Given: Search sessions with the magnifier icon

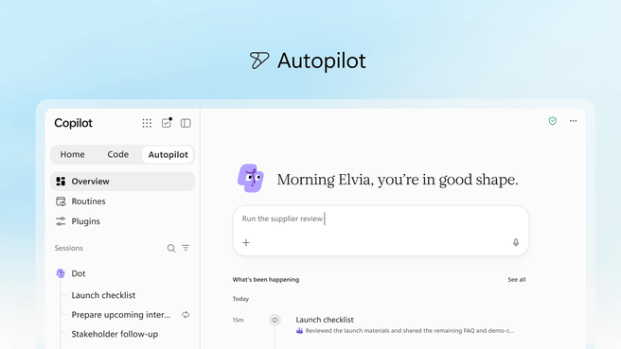Looking at the screenshot, I should (x=171, y=248).
